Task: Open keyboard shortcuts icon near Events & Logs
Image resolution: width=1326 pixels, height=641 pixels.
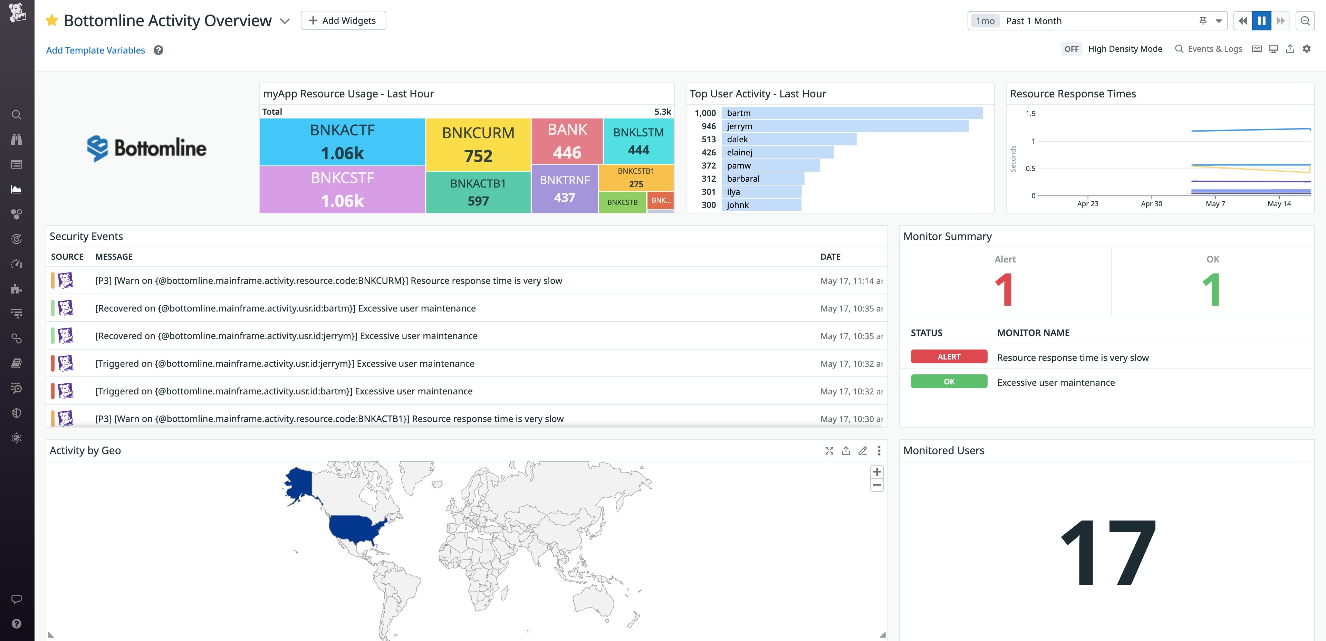Action: pos(1257,48)
